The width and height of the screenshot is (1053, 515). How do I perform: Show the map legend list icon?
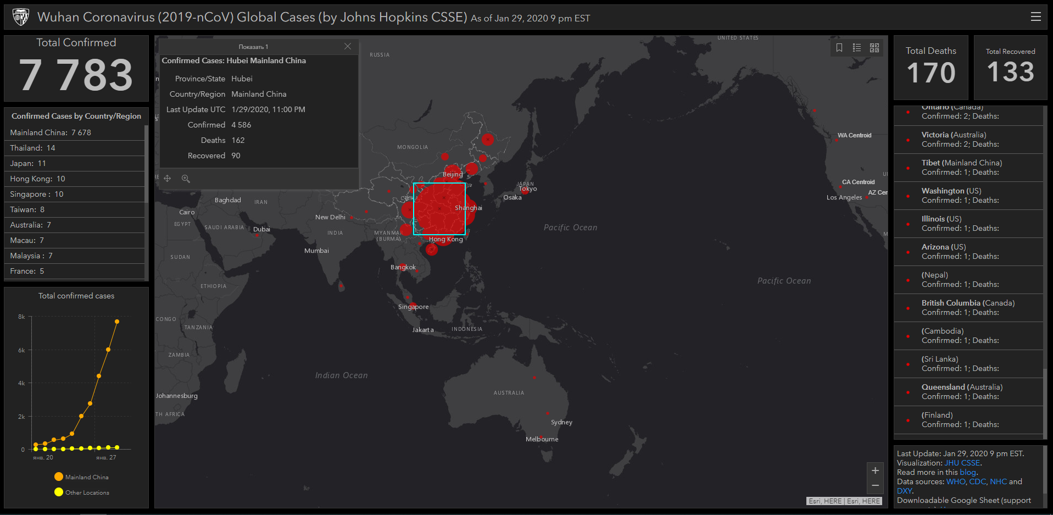click(x=857, y=48)
